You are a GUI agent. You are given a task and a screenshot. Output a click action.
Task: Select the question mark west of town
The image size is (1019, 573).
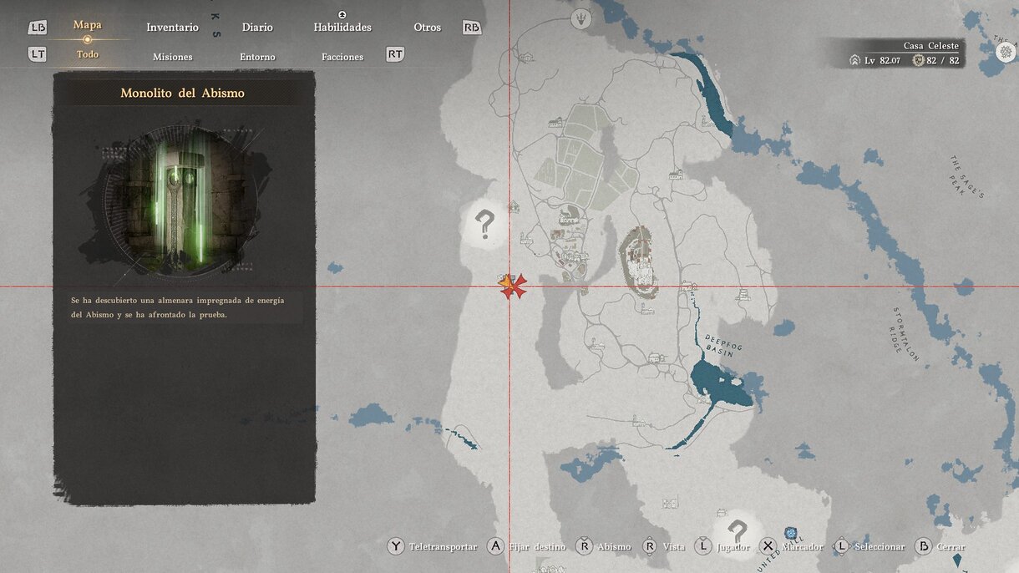pyautogui.click(x=484, y=224)
